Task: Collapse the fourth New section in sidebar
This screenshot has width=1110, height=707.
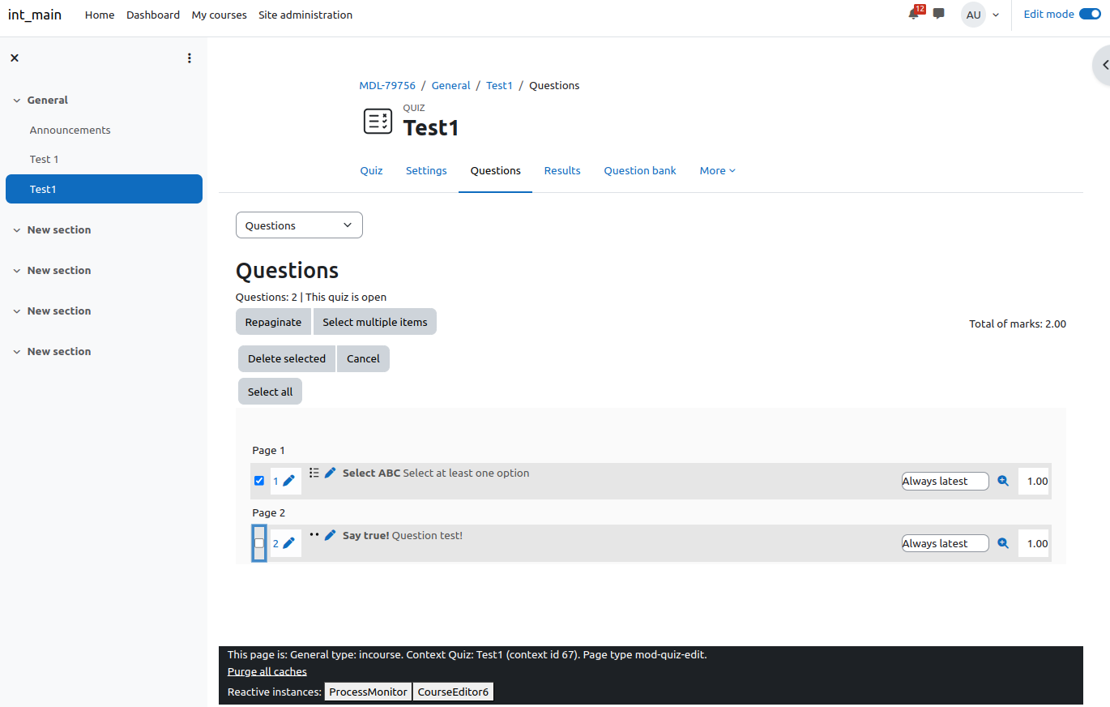Action: pos(16,352)
